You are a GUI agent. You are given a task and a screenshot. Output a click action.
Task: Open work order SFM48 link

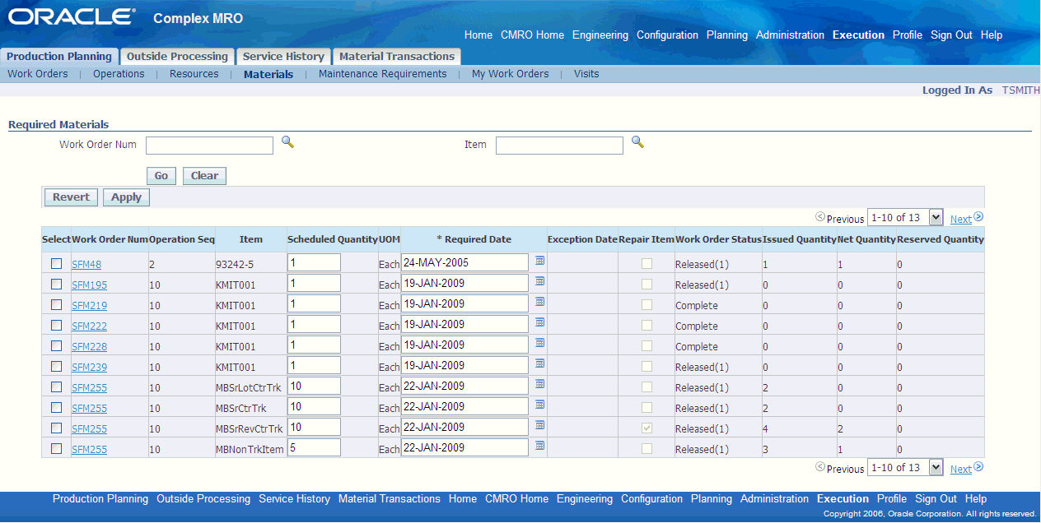tap(86, 265)
